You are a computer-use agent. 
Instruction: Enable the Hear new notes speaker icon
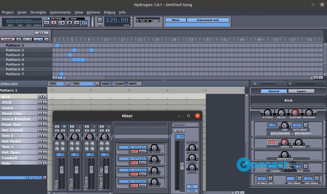(x=111, y=84)
